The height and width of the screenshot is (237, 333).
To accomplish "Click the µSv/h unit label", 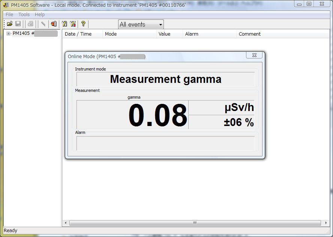I will pyautogui.click(x=239, y=108).
